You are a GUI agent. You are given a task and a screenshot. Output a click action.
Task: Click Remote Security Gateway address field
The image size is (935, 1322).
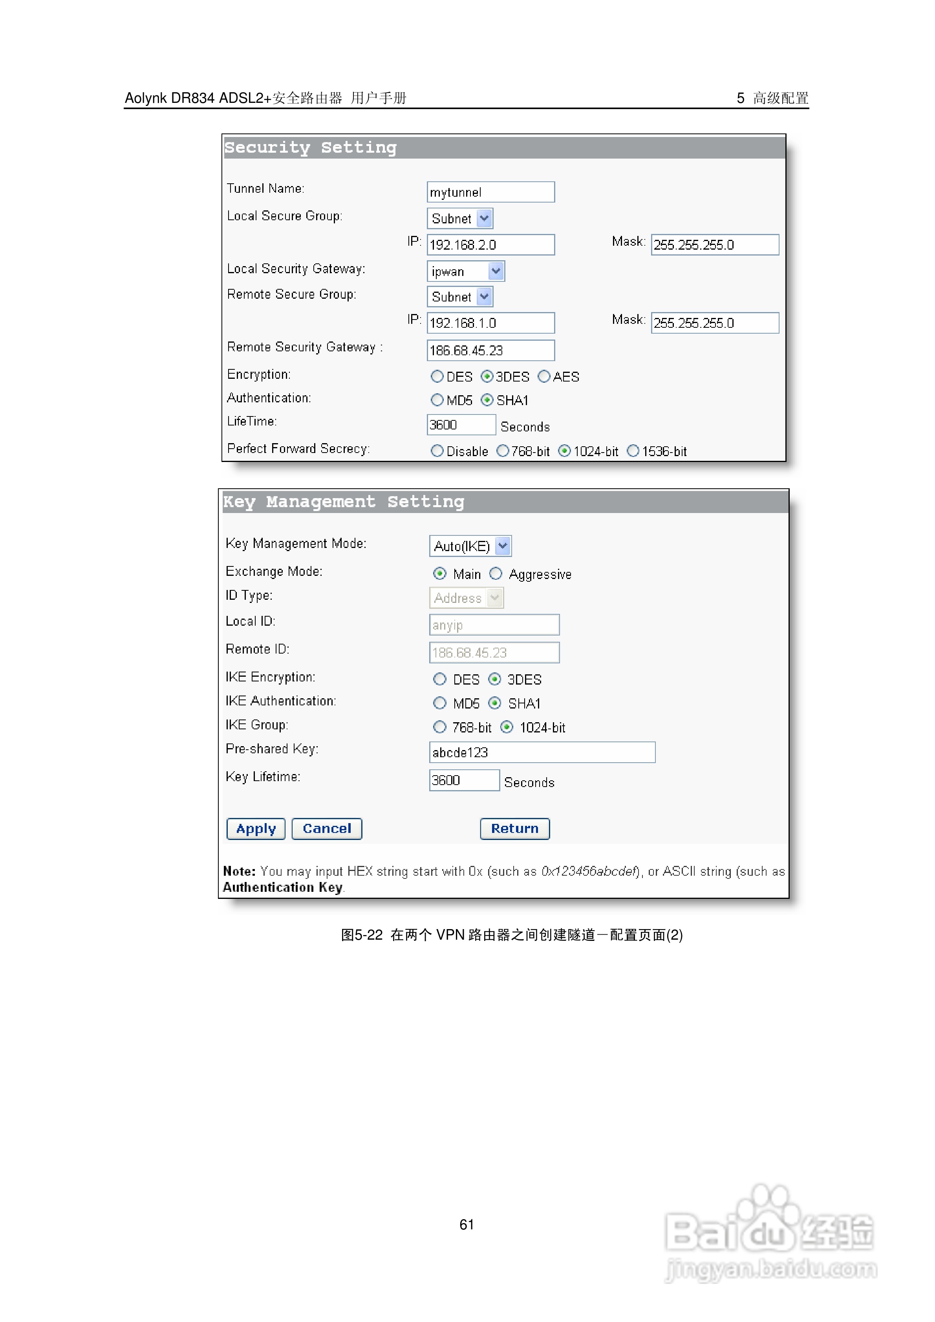tap(490, 351)
